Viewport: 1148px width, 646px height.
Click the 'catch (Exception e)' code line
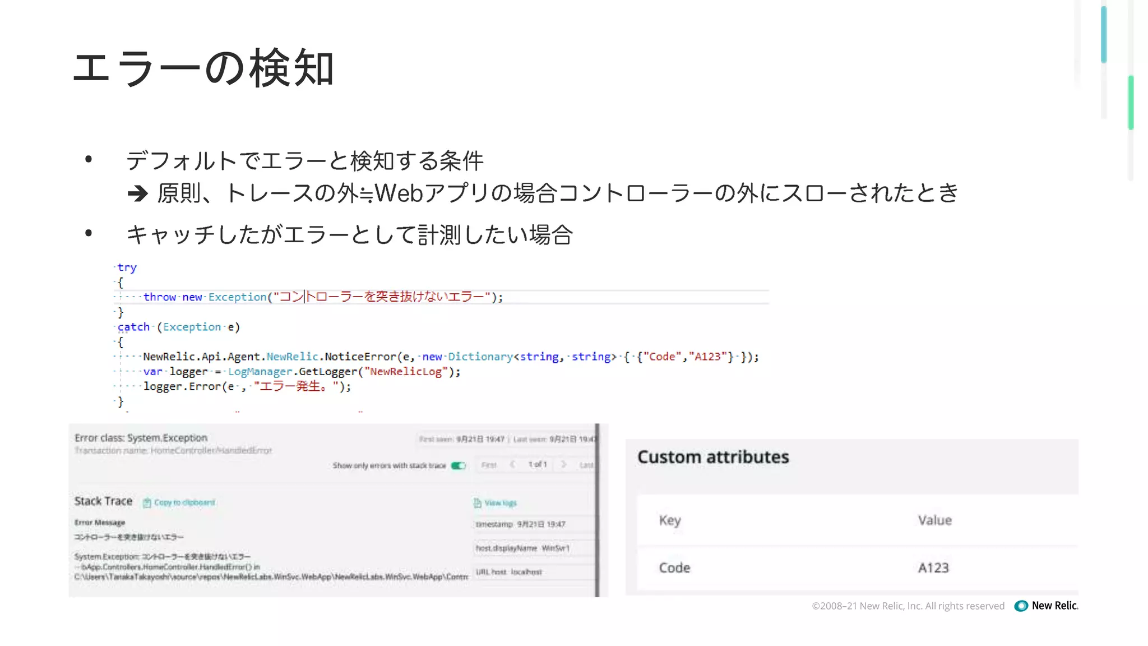tap(178, 327)
